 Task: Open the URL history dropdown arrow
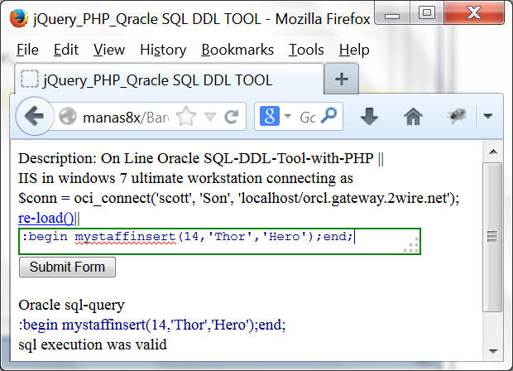click(x=210, y=117)
